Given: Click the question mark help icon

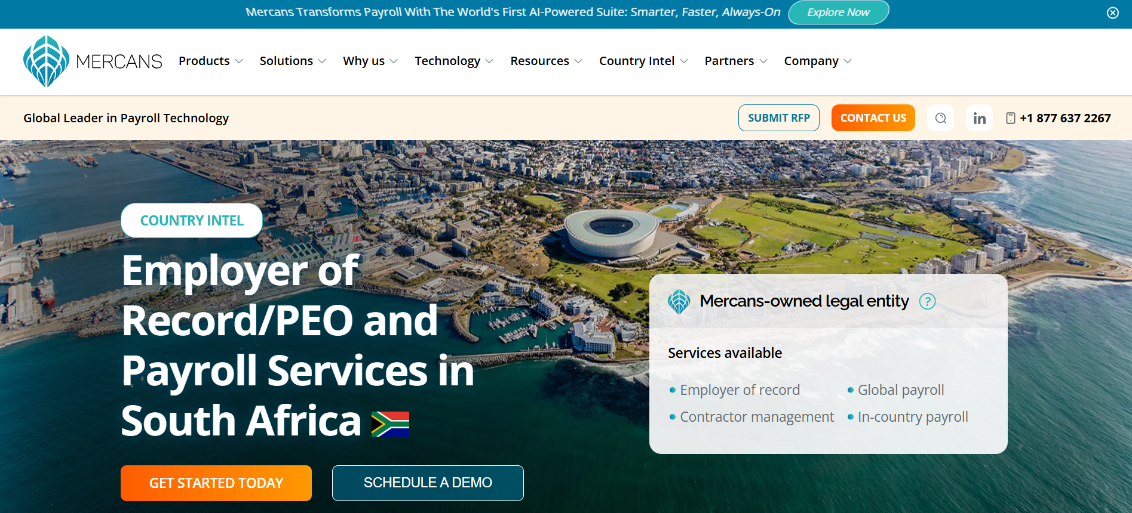Looking at the screenshot, I should 927,301.
